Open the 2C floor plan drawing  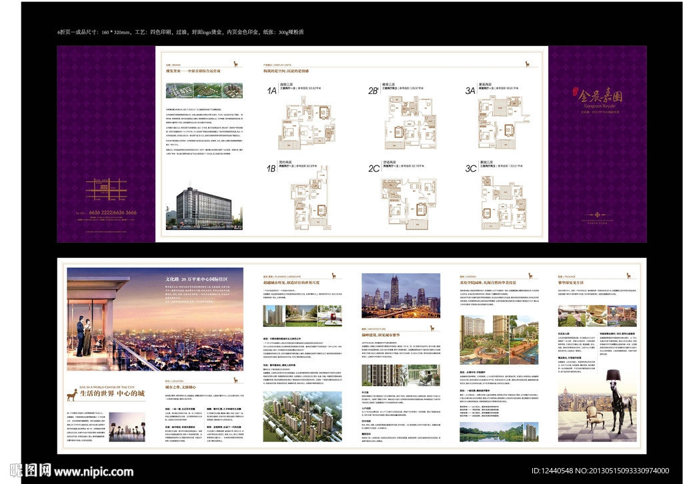coord(409,203)
